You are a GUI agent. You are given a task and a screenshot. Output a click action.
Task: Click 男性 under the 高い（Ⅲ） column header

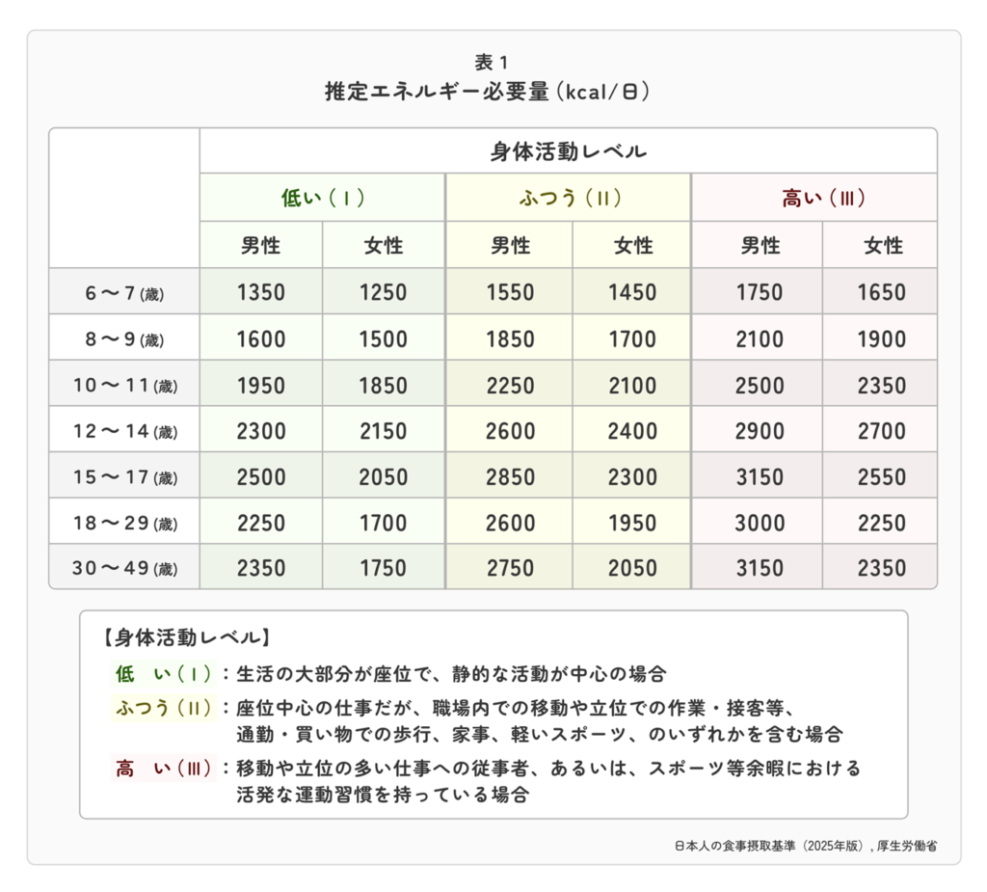click(x=760, y=245)
